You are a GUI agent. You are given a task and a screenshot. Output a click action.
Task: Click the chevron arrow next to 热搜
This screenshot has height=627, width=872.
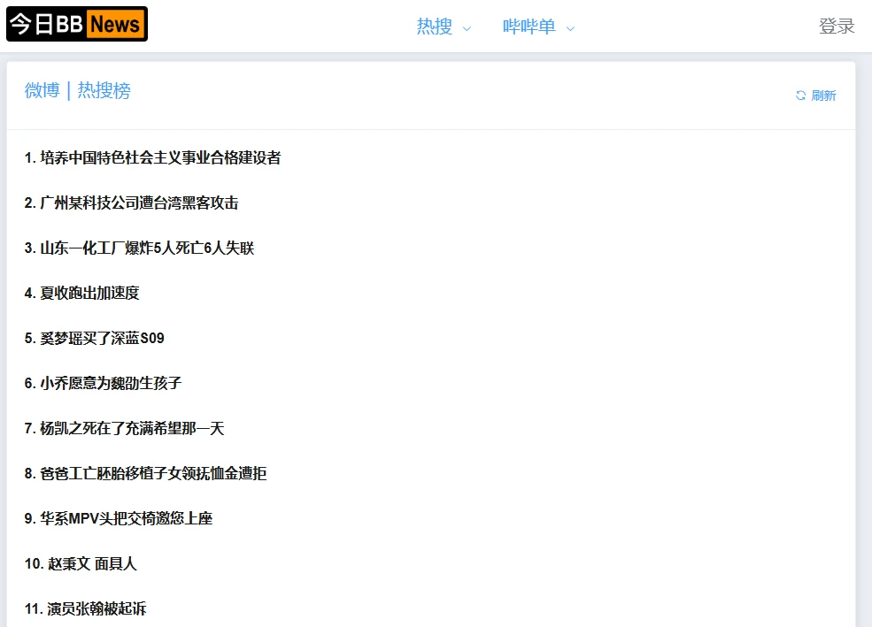pos(467,28)
